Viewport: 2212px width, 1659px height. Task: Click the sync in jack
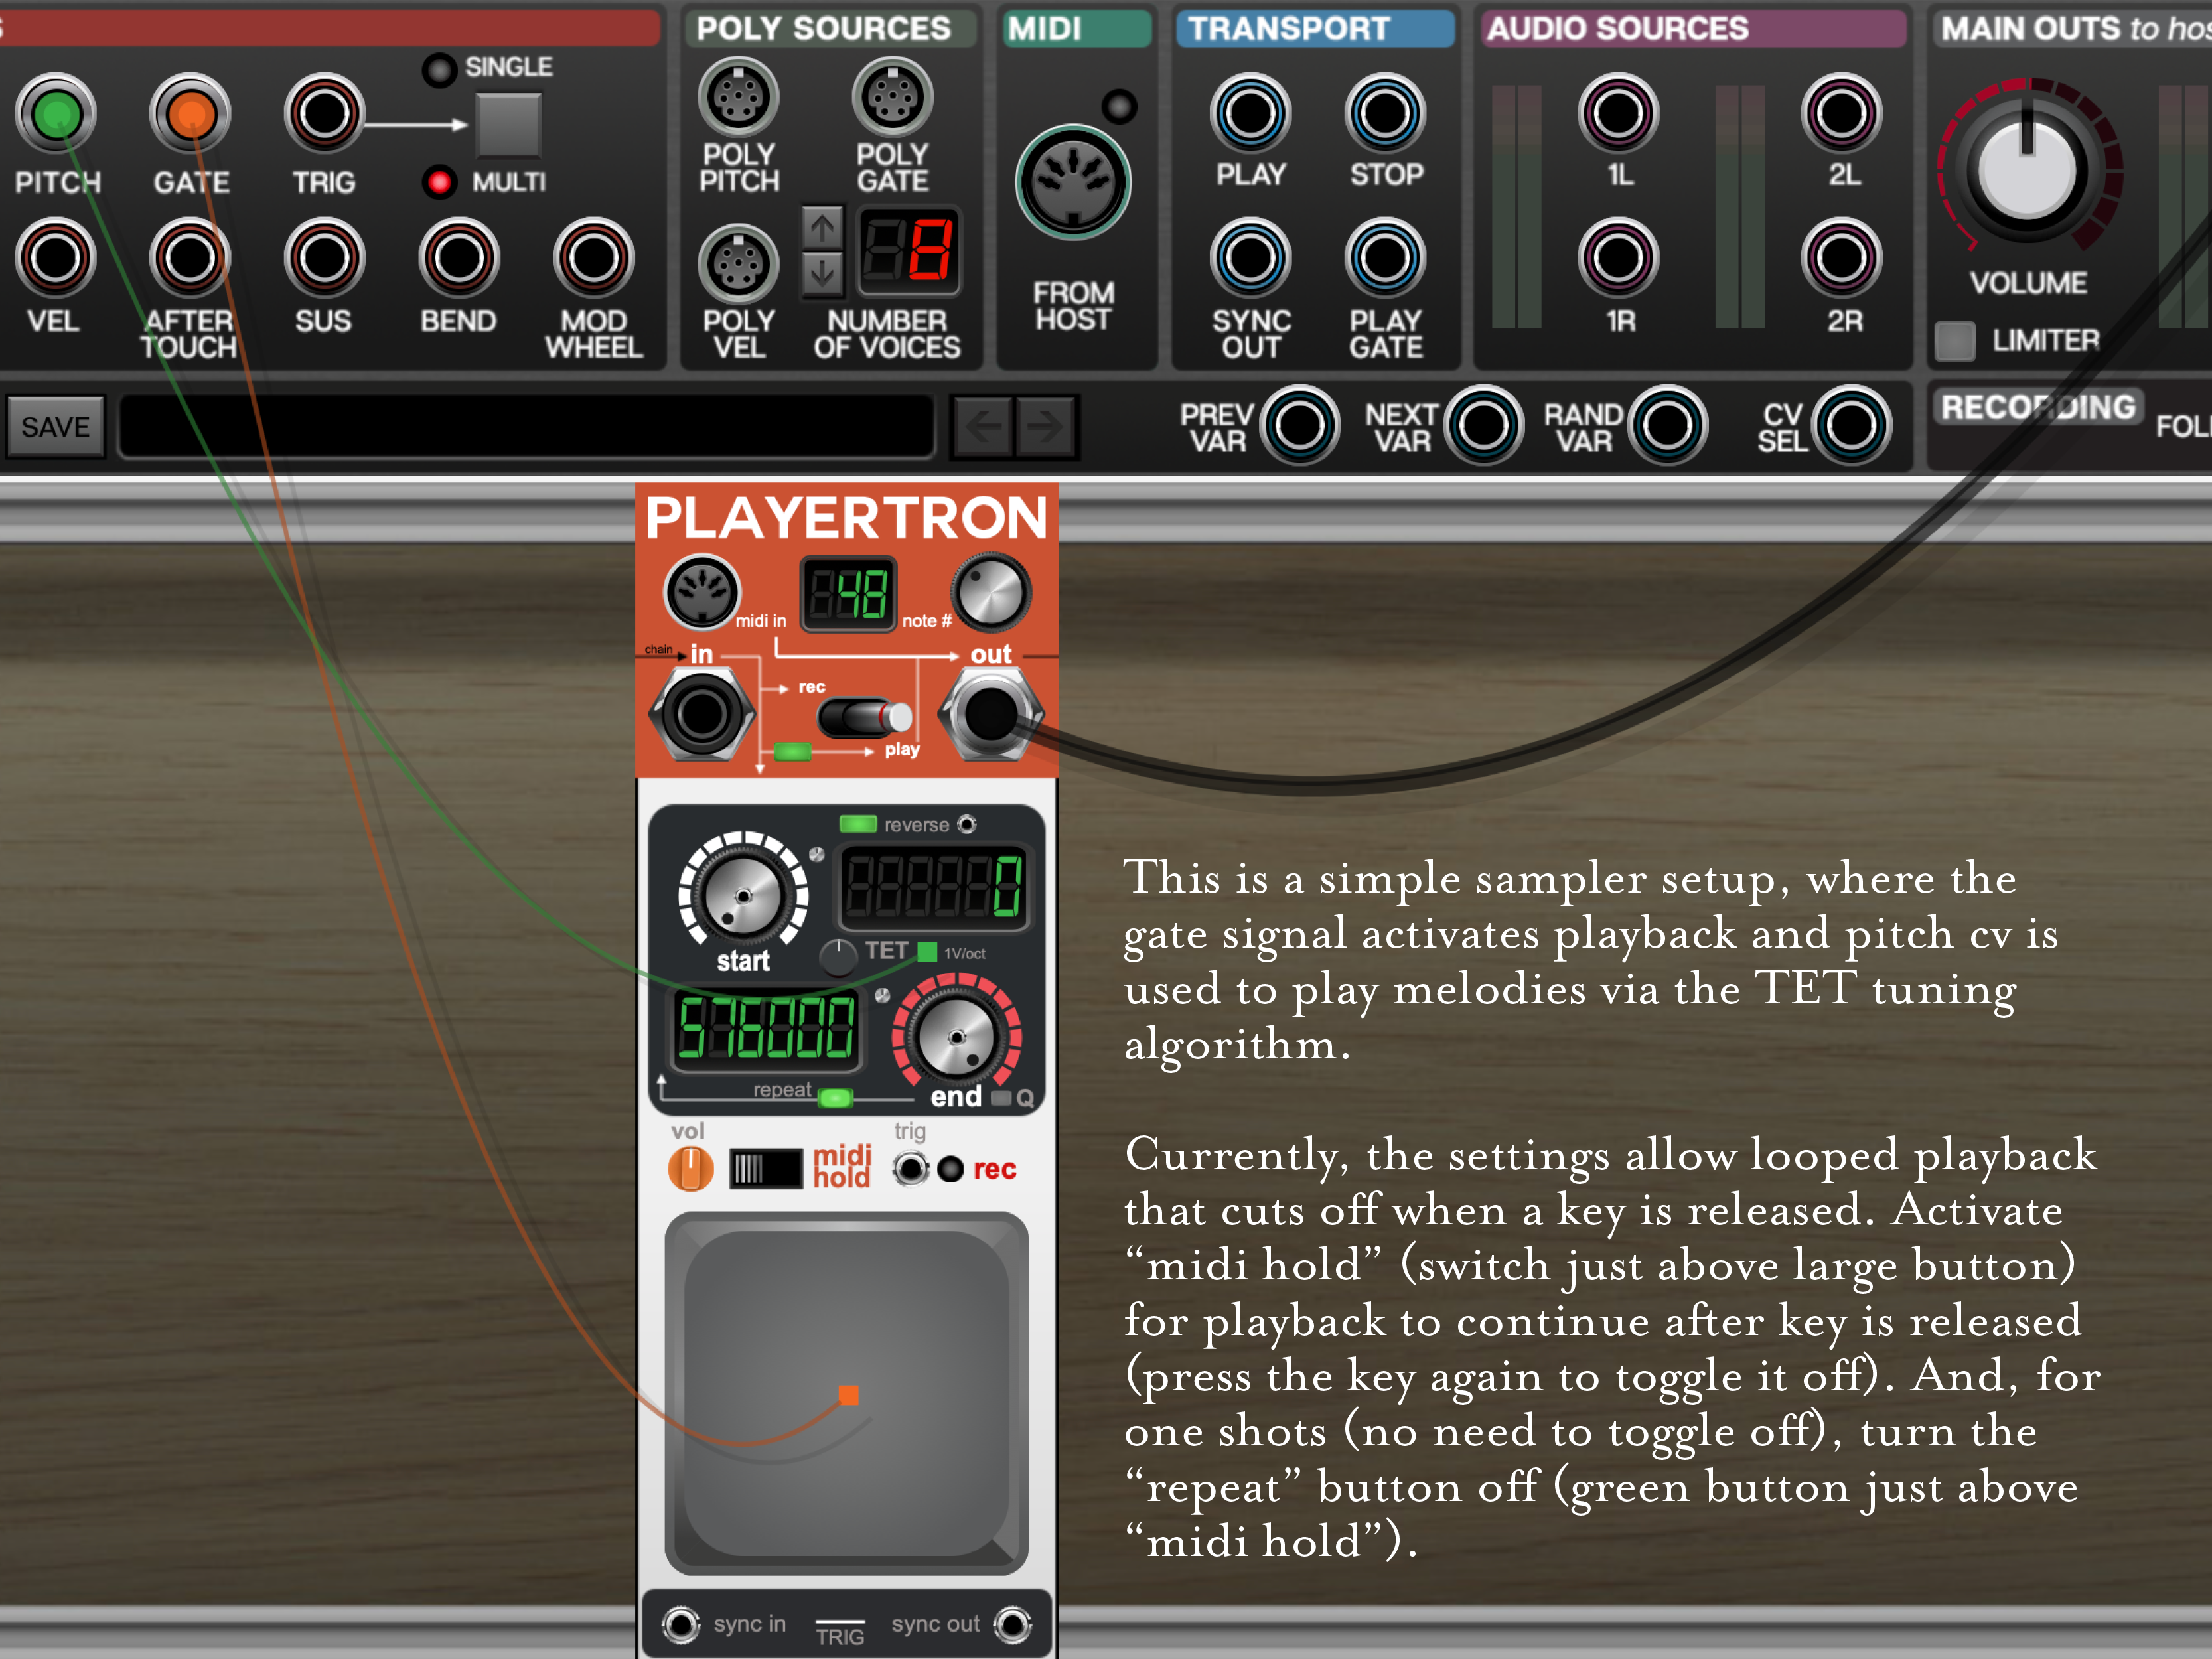[x=681, y=1624]
